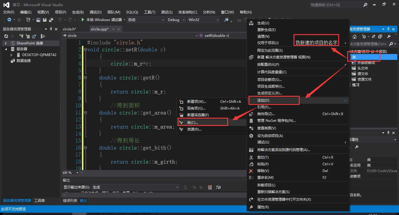Close the circle.cpp* tab
This screenshot has height=215, width=399.
coord(119,29)
